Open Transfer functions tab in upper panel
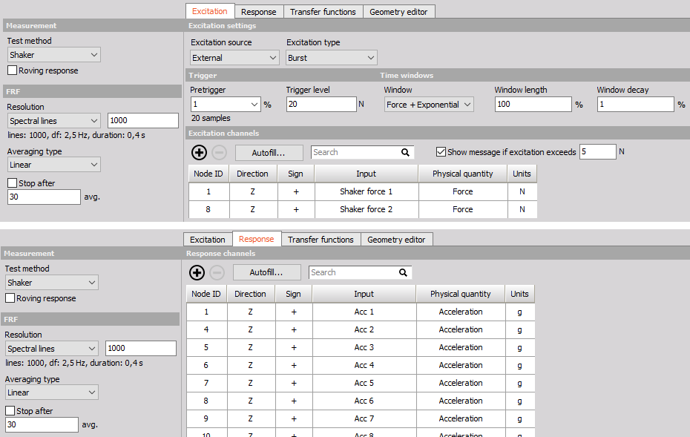 [x=323, y=12]
